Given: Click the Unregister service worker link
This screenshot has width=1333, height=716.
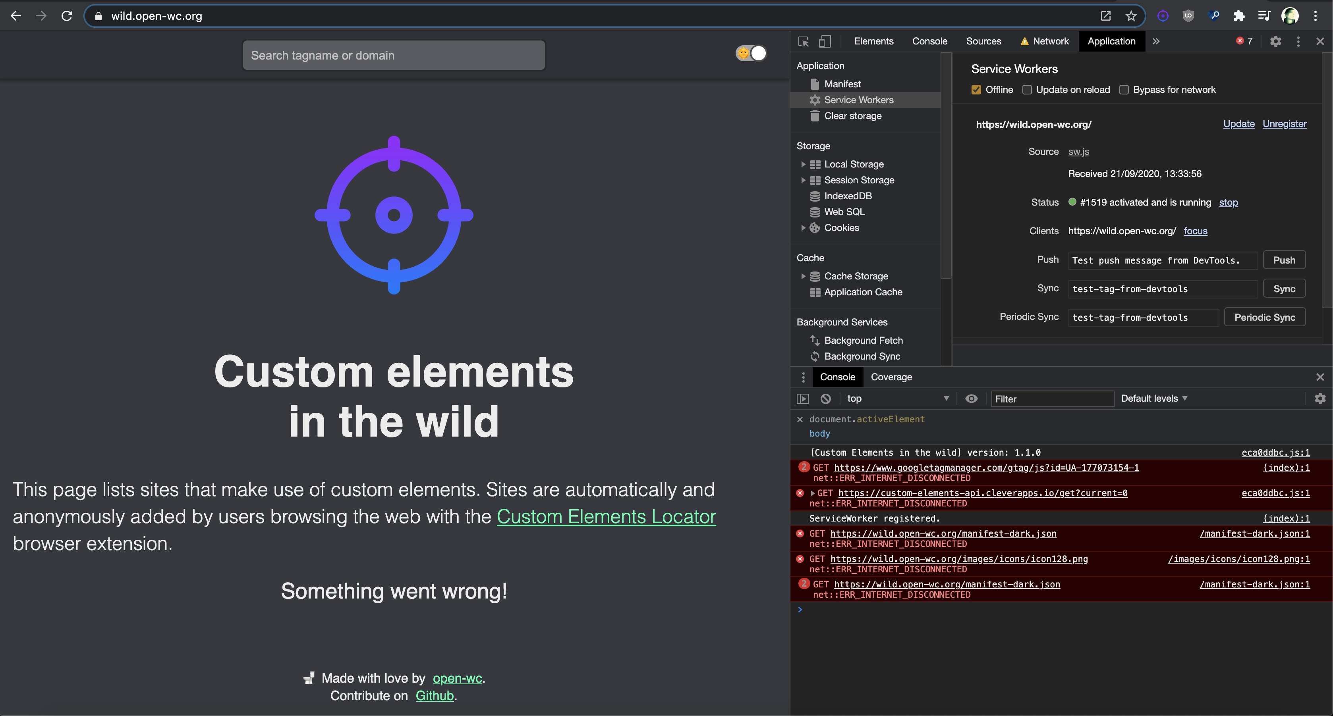Looking at the screenshot, I should (x=1285, y=123).
